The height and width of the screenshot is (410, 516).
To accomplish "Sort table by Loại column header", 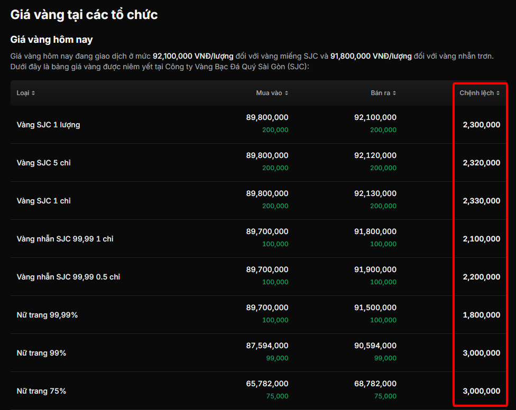I will [x=26, y=93].
